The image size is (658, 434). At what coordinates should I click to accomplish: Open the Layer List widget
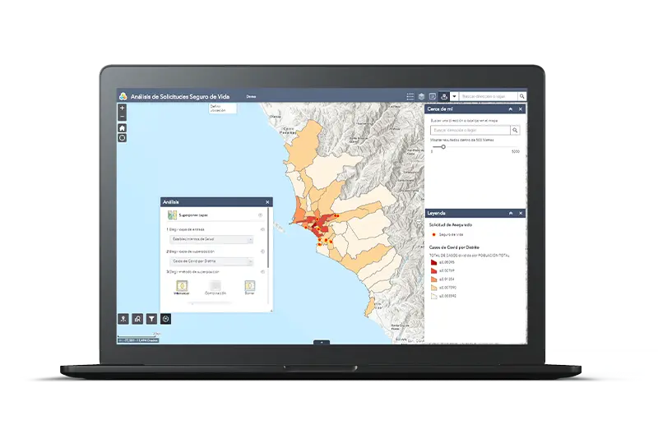420,96
